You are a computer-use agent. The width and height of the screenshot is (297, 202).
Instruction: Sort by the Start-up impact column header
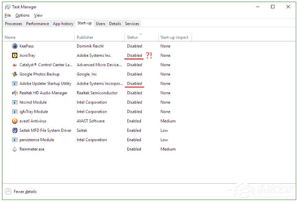[x=175, y=37]
